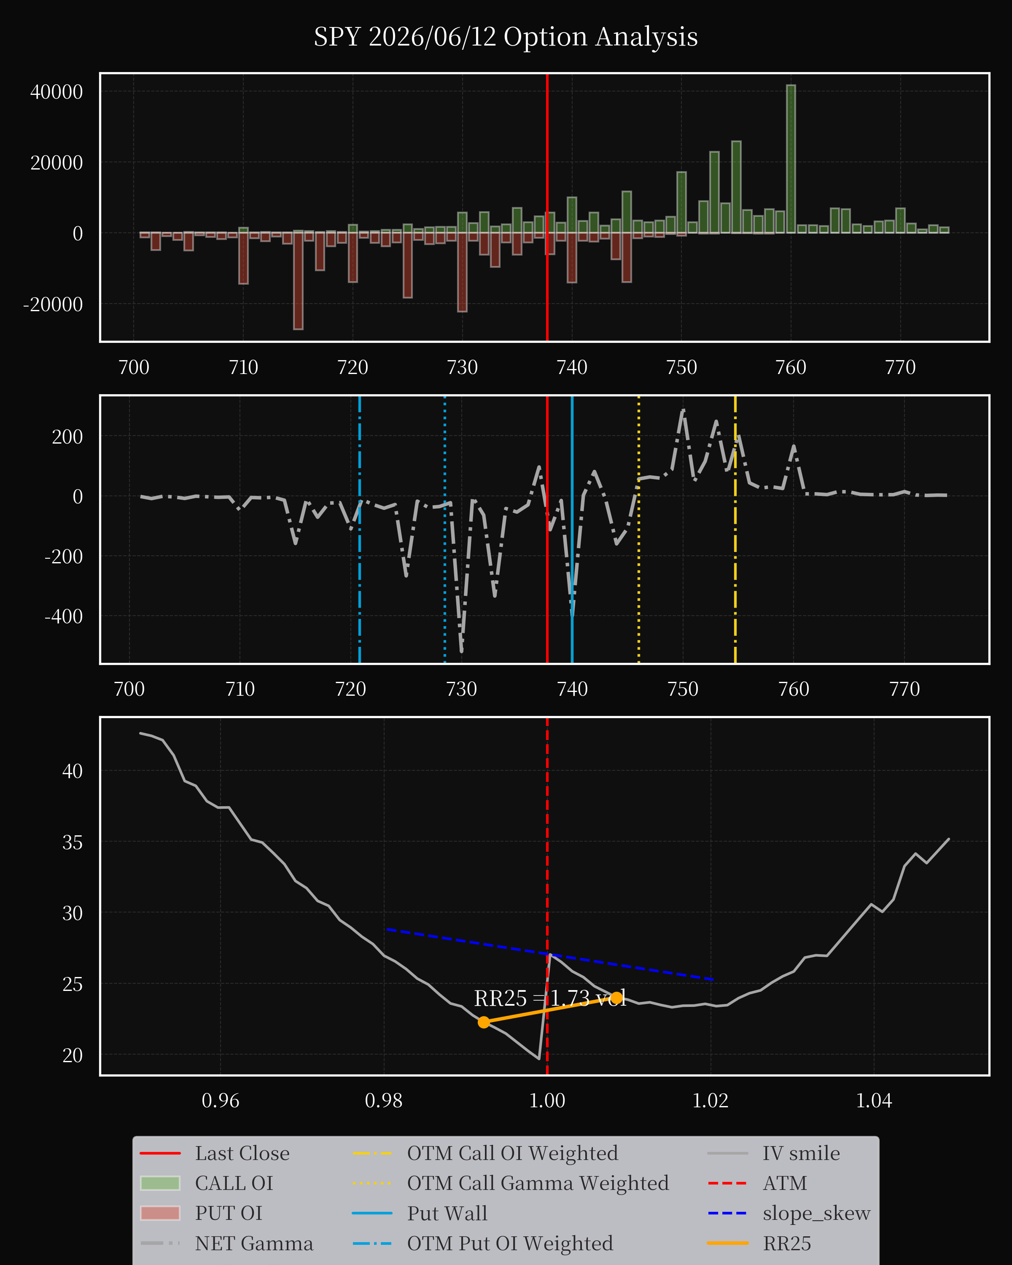The width and height of the screenshot is (1012, 1265).
Task: Click the red PUT OI legend swatch
Action: click(160, 1213)
